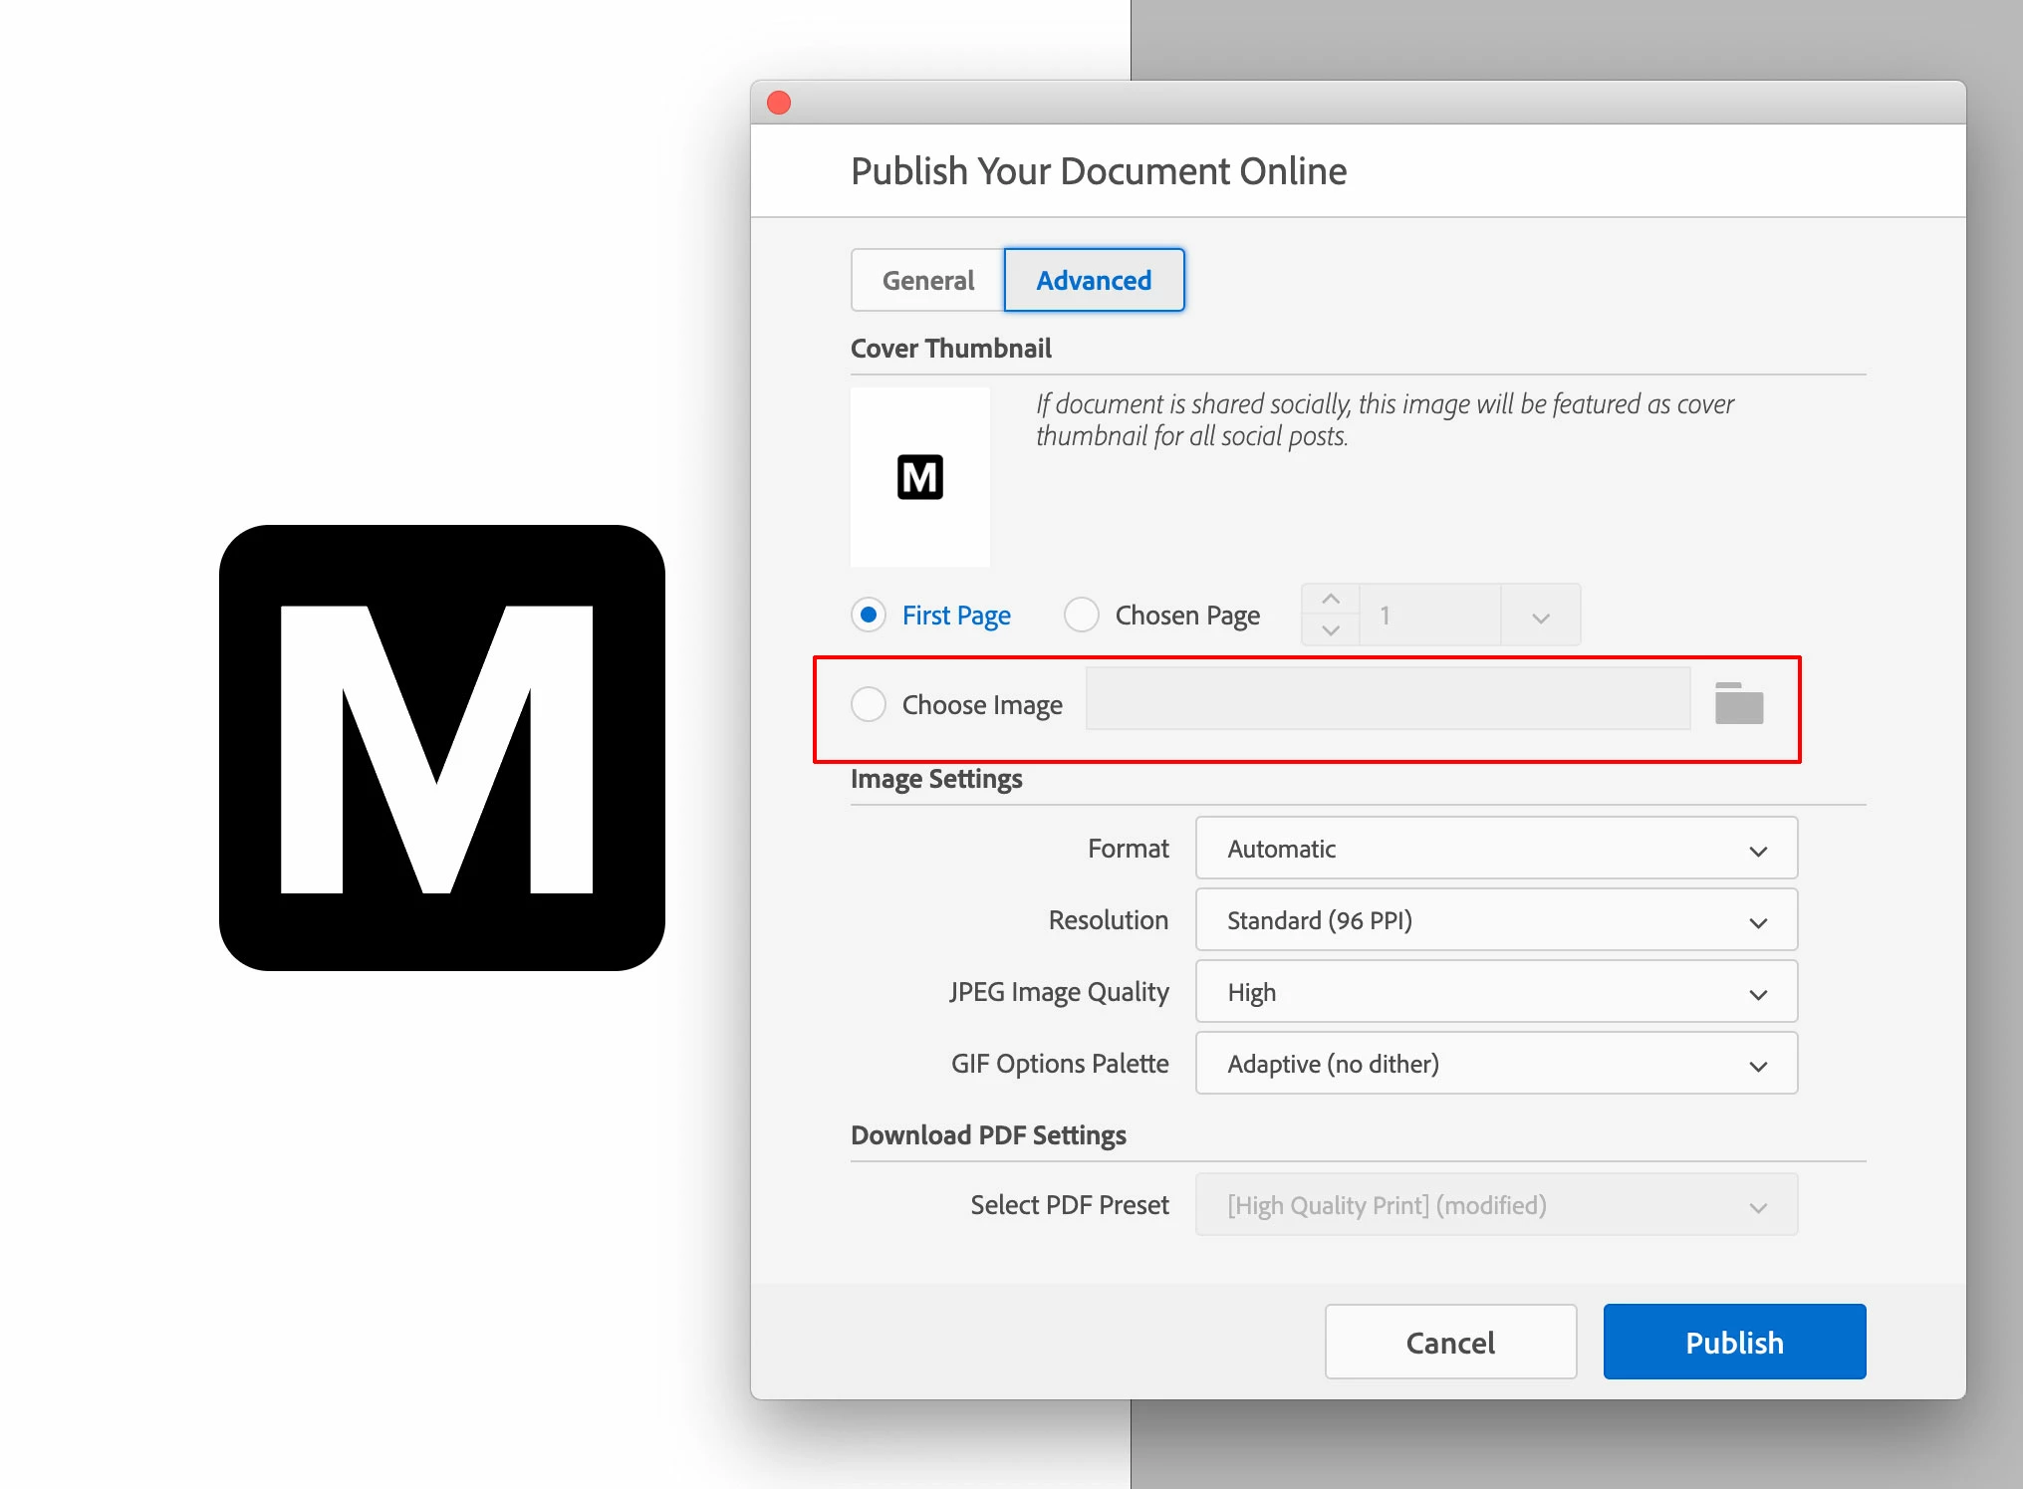Click the folder browse icon

[x=1738, y=704]
